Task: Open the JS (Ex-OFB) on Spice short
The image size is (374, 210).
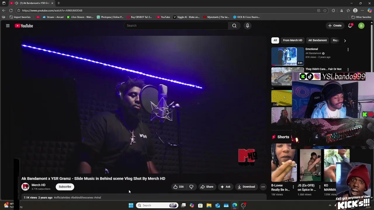Action: coord(310,165)
